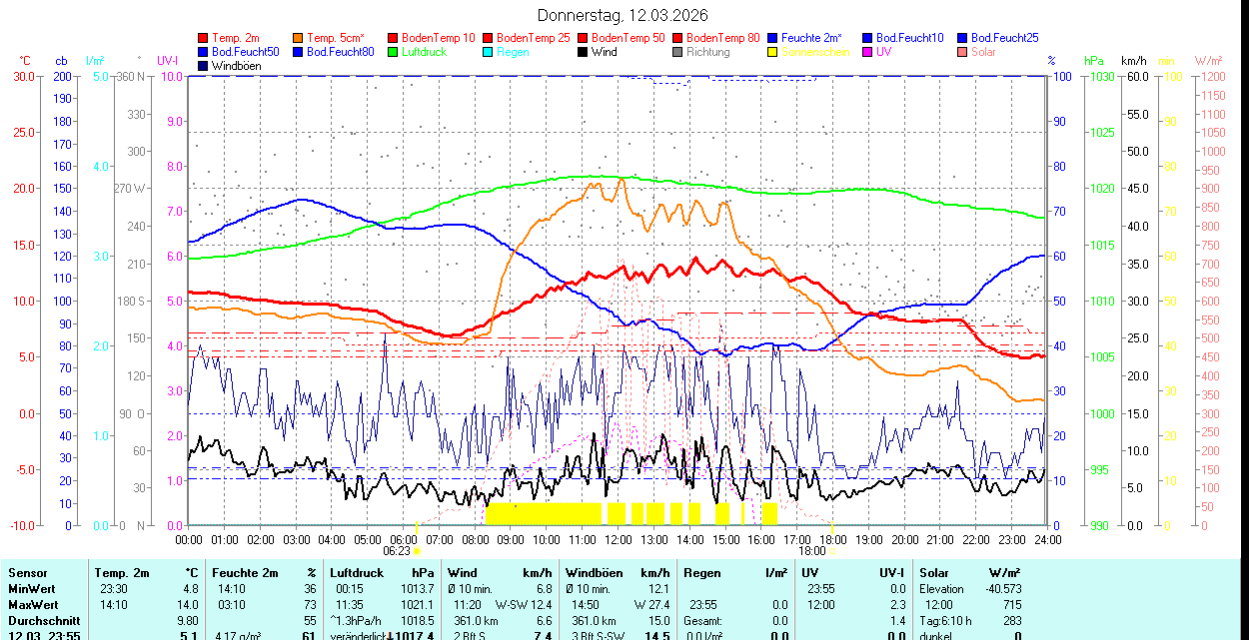The height and width of the screenshot is (640, 1249).
Task: Click the max wind value W-SW 12.4
Action: point(524,605)
